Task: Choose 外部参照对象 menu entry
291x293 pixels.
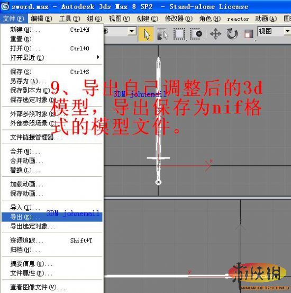Action: pos(52,114)
